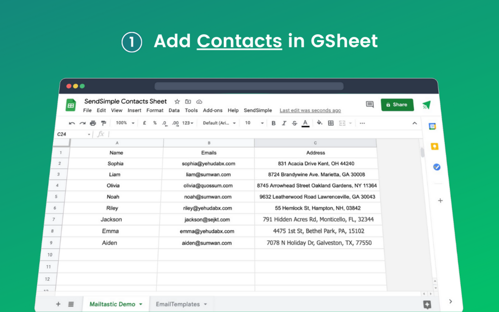This screenshot has width=499, height=312.
Task: Click the Google Sheets home icon
Action: (x=71, y=105)
